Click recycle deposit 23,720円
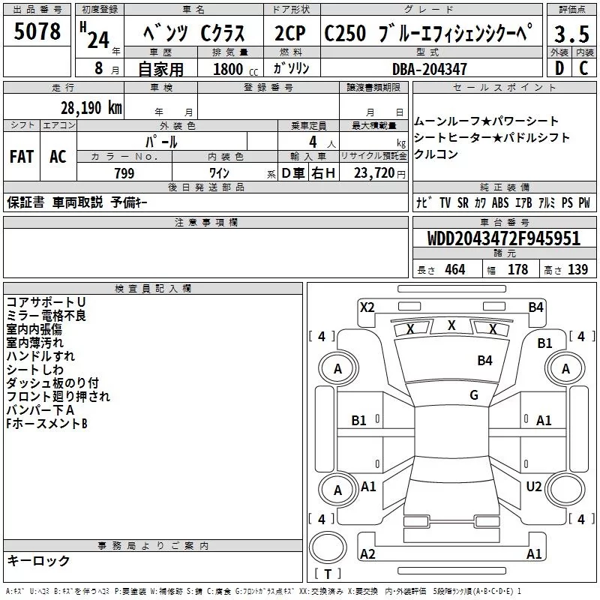Screen dimensions: 600x600 point(379,173)
